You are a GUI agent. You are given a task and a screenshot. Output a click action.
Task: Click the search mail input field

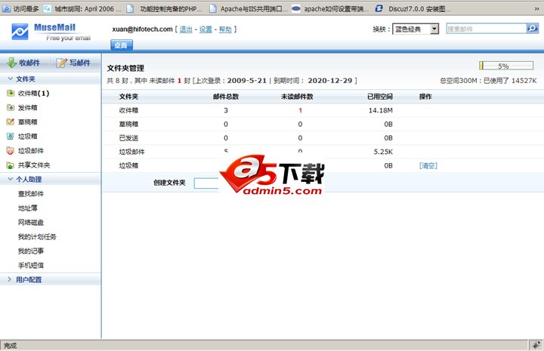point(487,29)
